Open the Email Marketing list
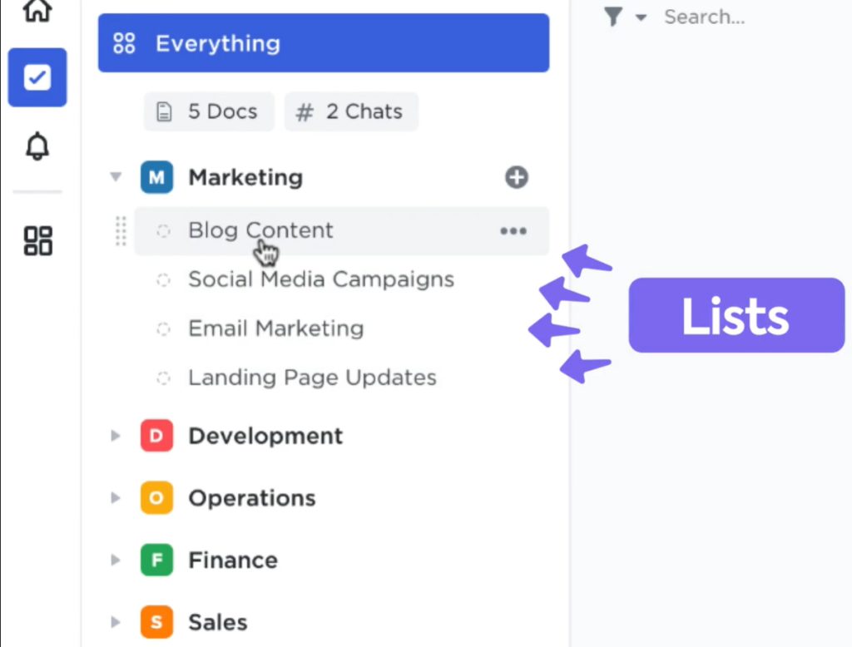This screenshot has width=852, height=647. 276,328
